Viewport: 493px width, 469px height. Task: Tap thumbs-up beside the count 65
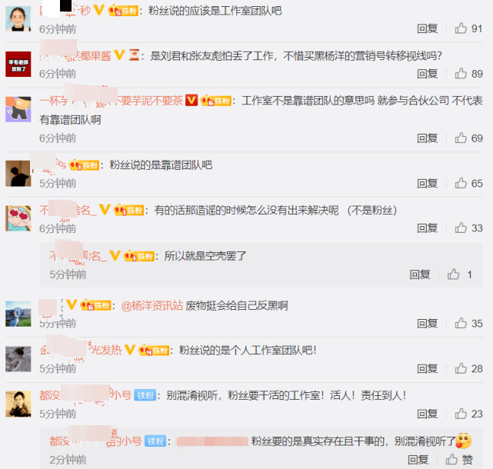click(x=461, y=183)
